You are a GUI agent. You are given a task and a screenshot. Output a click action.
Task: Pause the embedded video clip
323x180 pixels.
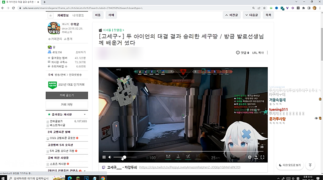(104, 157)
